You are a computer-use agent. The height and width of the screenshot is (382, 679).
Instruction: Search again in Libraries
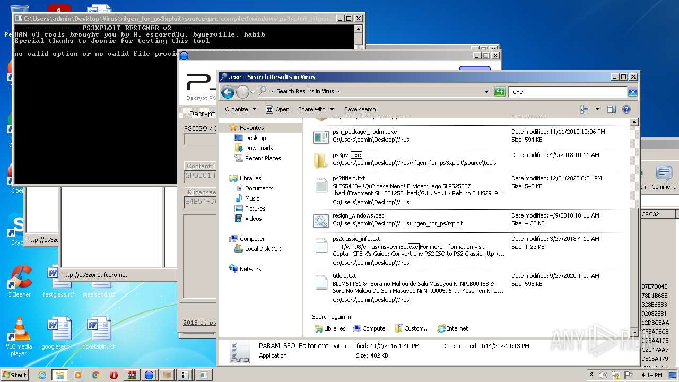point(330,328)
